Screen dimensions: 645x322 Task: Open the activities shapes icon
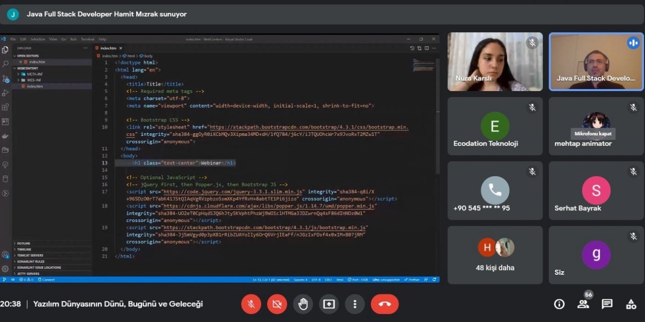tap(631, 304)
